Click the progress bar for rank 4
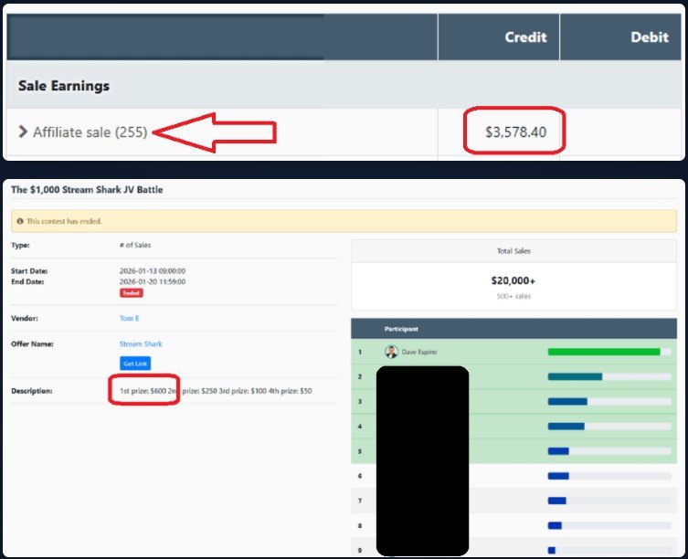This screenshot has height=559, width=688. pos(566,426)
